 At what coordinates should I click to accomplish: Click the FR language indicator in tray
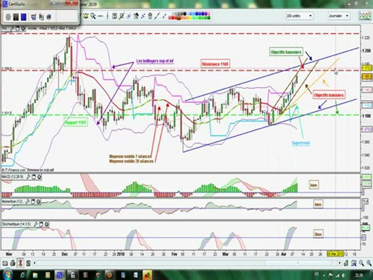(x=316, y=274)
